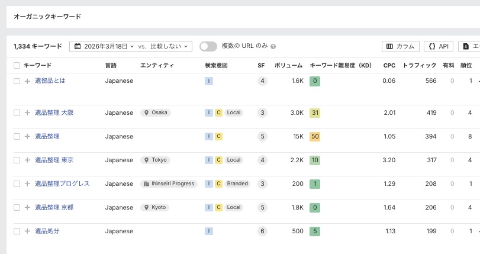Check the box for the 遺品整理 row with 15K volume

click(17, 136)
